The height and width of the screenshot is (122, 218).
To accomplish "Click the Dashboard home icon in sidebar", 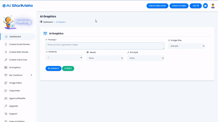I will click(6, 37).
